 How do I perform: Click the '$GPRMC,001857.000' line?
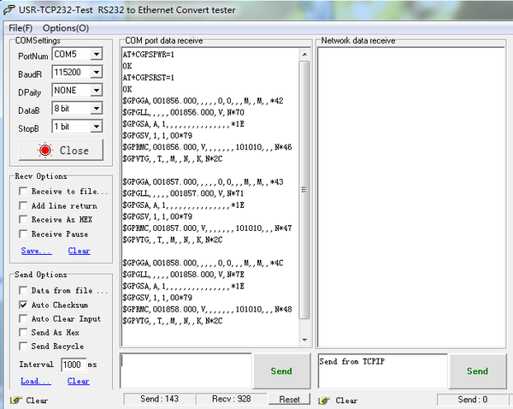[208, 228]
